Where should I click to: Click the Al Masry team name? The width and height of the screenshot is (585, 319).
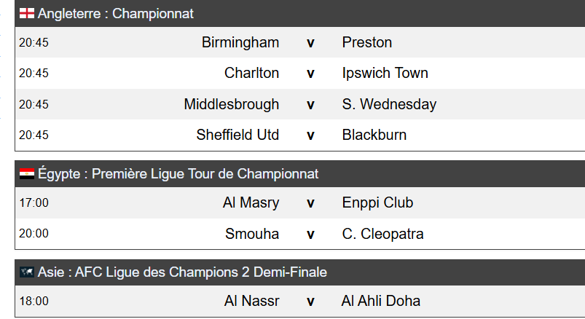click(251, 202)
